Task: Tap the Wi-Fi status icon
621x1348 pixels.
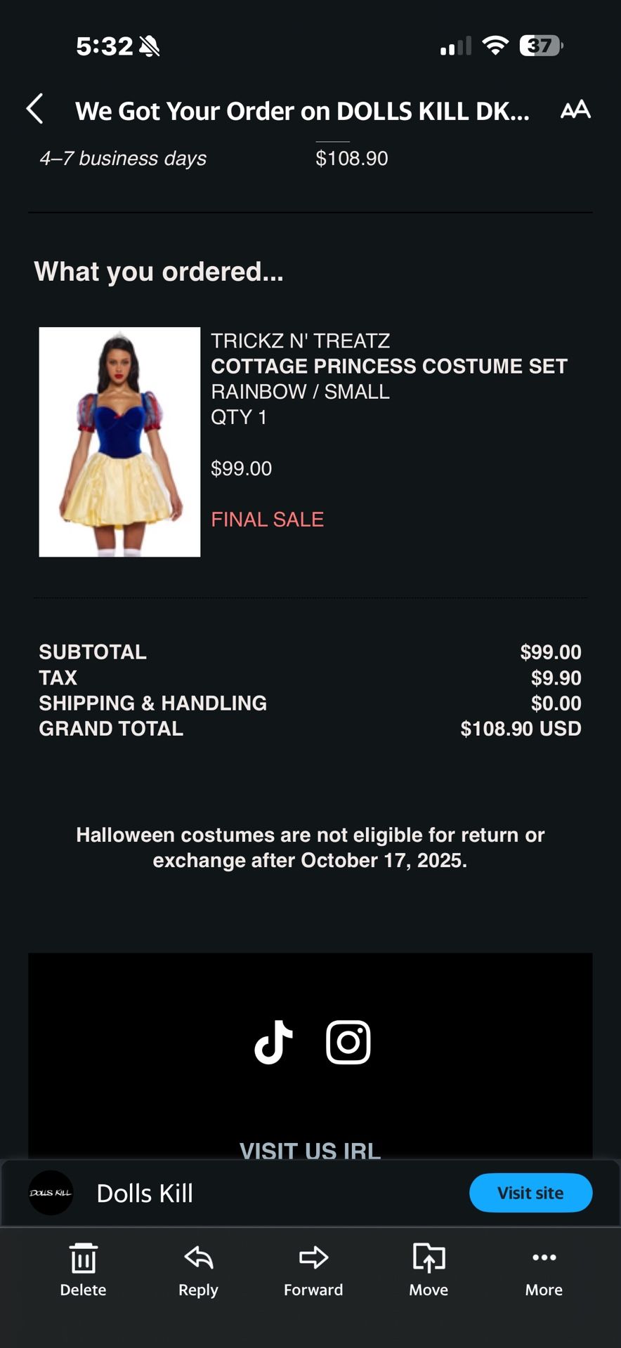Action: [495, 46]
